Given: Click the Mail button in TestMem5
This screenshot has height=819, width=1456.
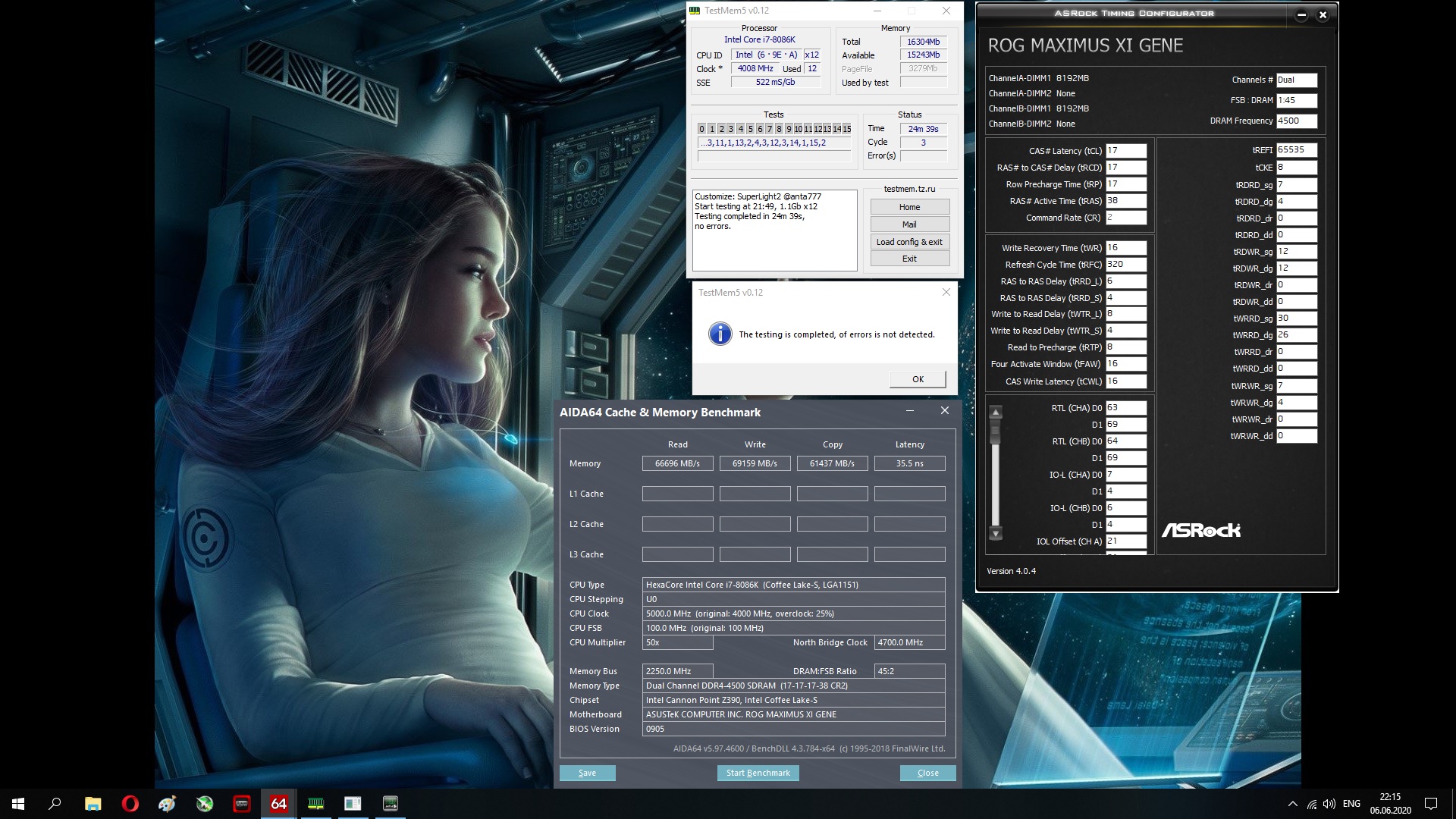Looking at the screenshot, I should pos(909,224).
